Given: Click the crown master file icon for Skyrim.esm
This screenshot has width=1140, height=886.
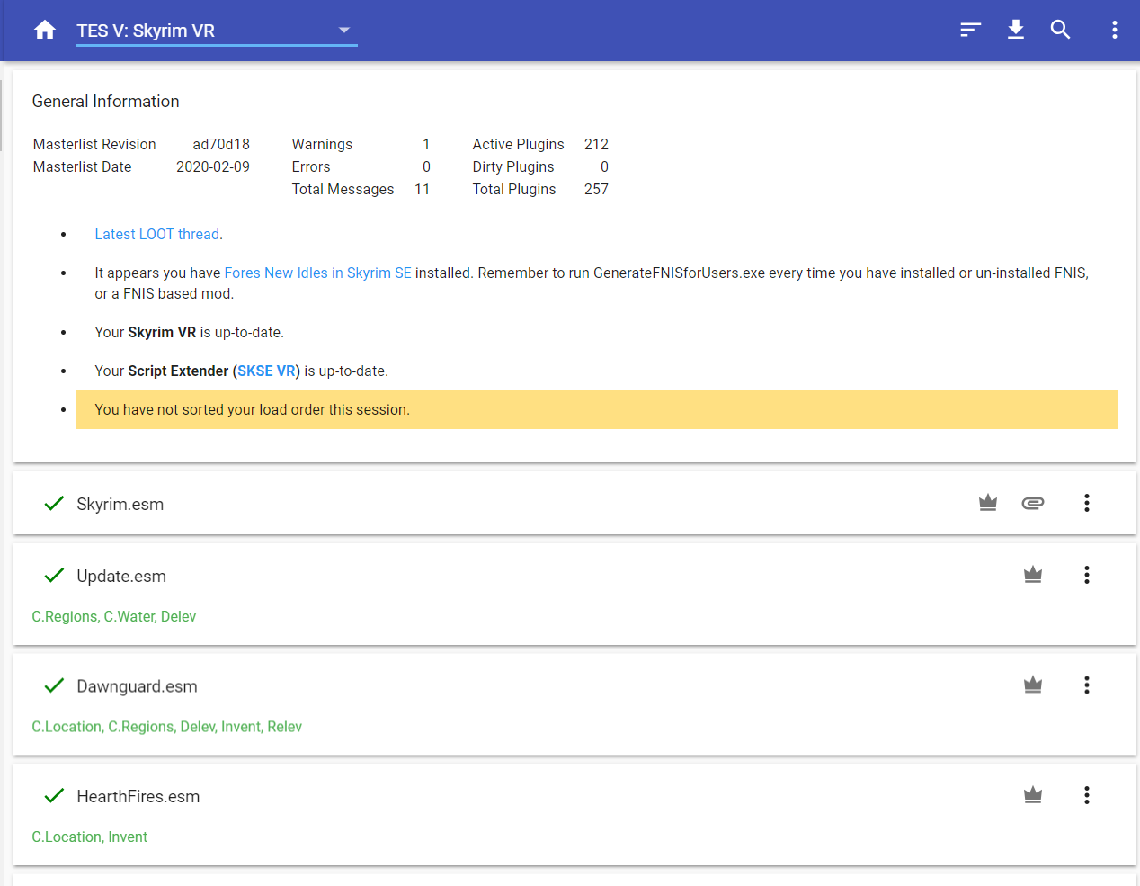Looking at the screenshot, I should 988,503.
